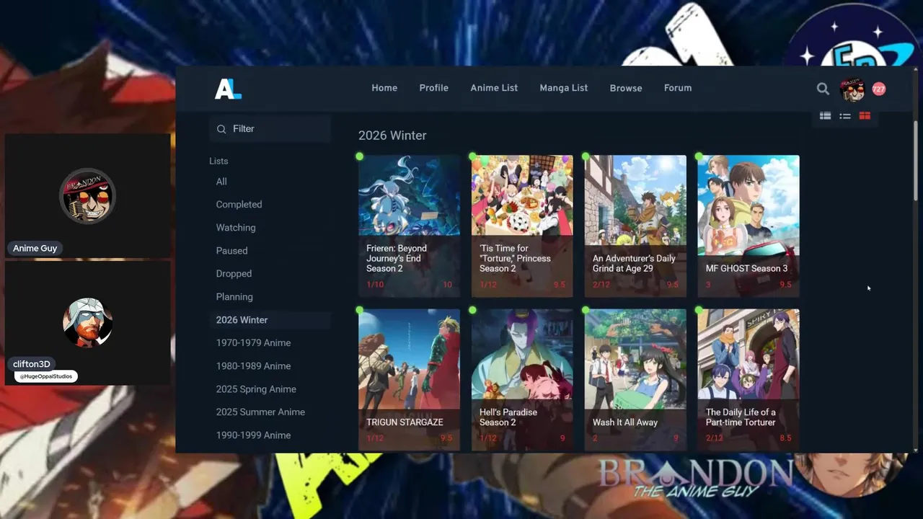Click the MF GHOST Season 3 title
This screenshot has width=923, height=519.
tap(746, 268)
